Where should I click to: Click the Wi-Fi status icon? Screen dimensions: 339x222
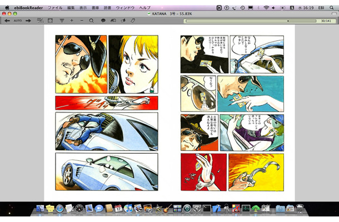point(266,8)
